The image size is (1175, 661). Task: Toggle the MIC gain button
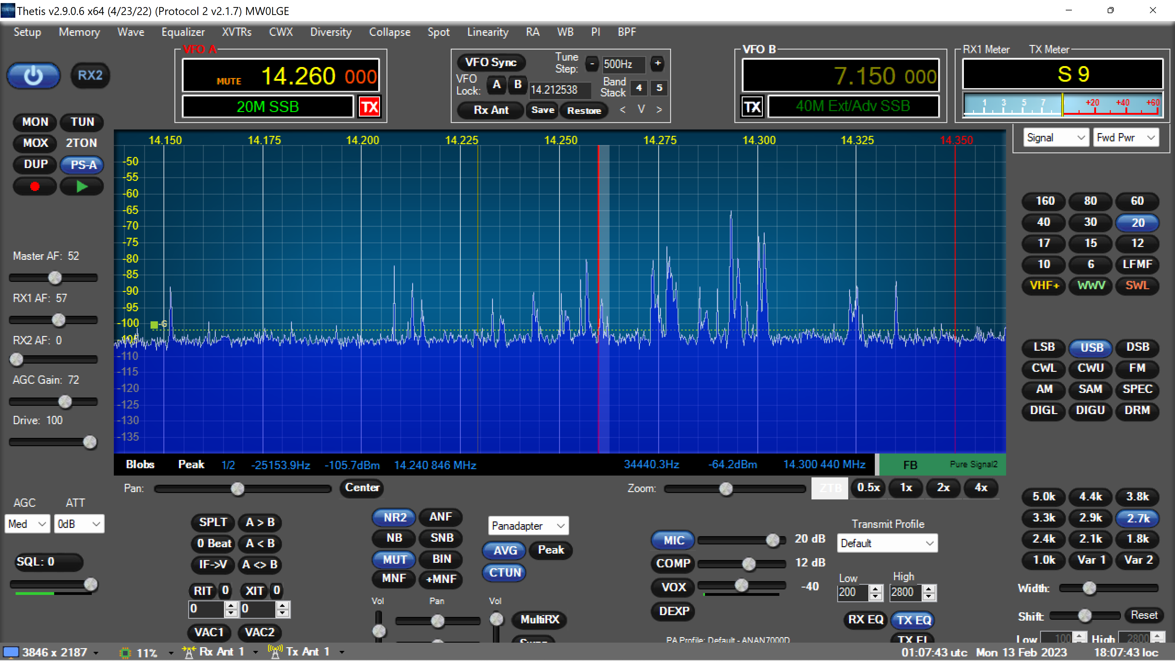tap(673, 540)
